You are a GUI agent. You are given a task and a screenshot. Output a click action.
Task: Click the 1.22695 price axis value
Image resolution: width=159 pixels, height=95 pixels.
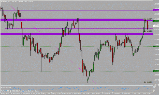[156, 29]
